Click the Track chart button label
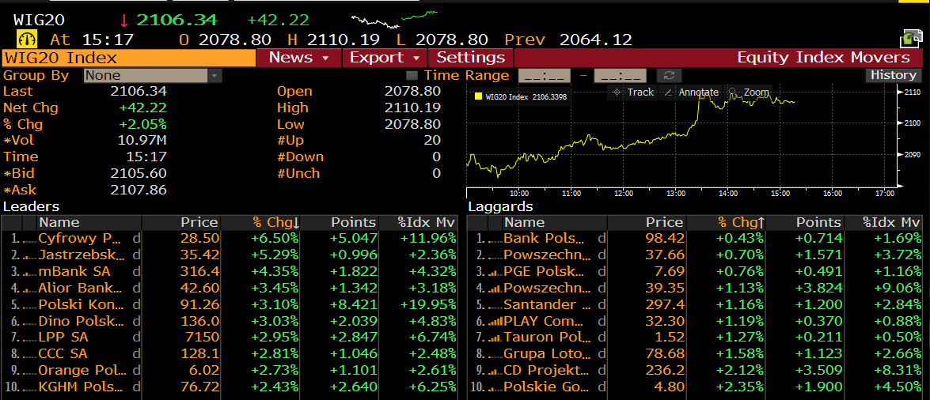Viewport: 930px width, 400px height. (640, 92)
